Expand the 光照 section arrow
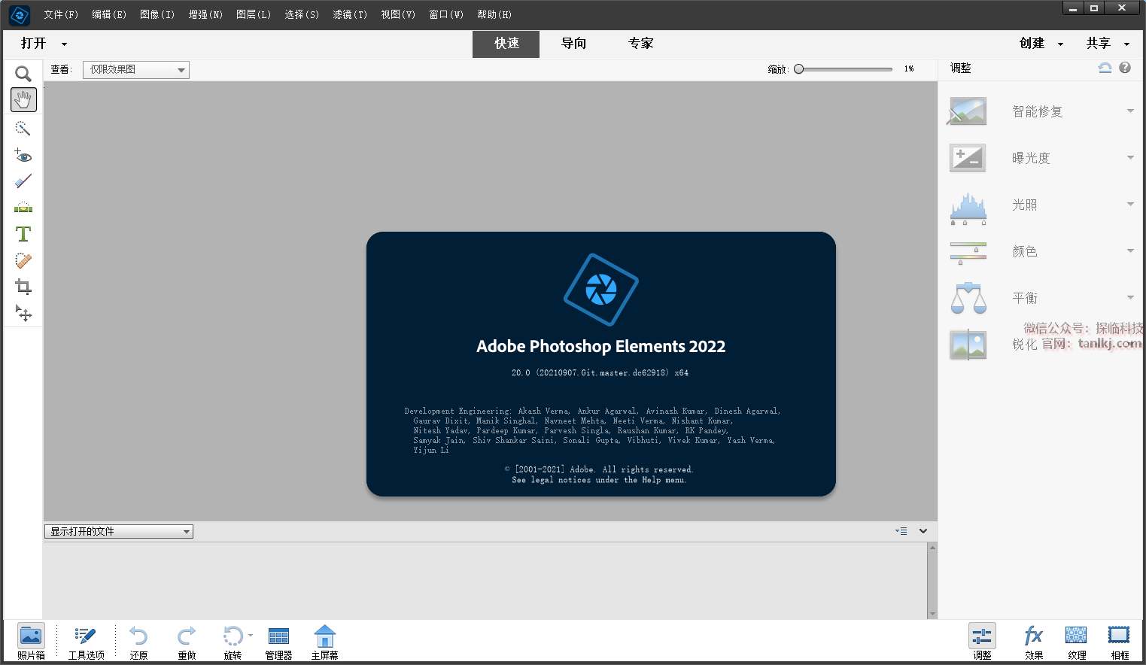 coord(1130,205)
